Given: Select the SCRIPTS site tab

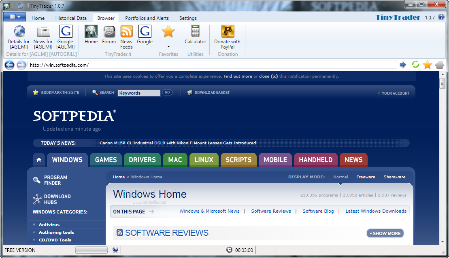Looking at the screenshot, I should pyautogui.click(x=238, y=160).
